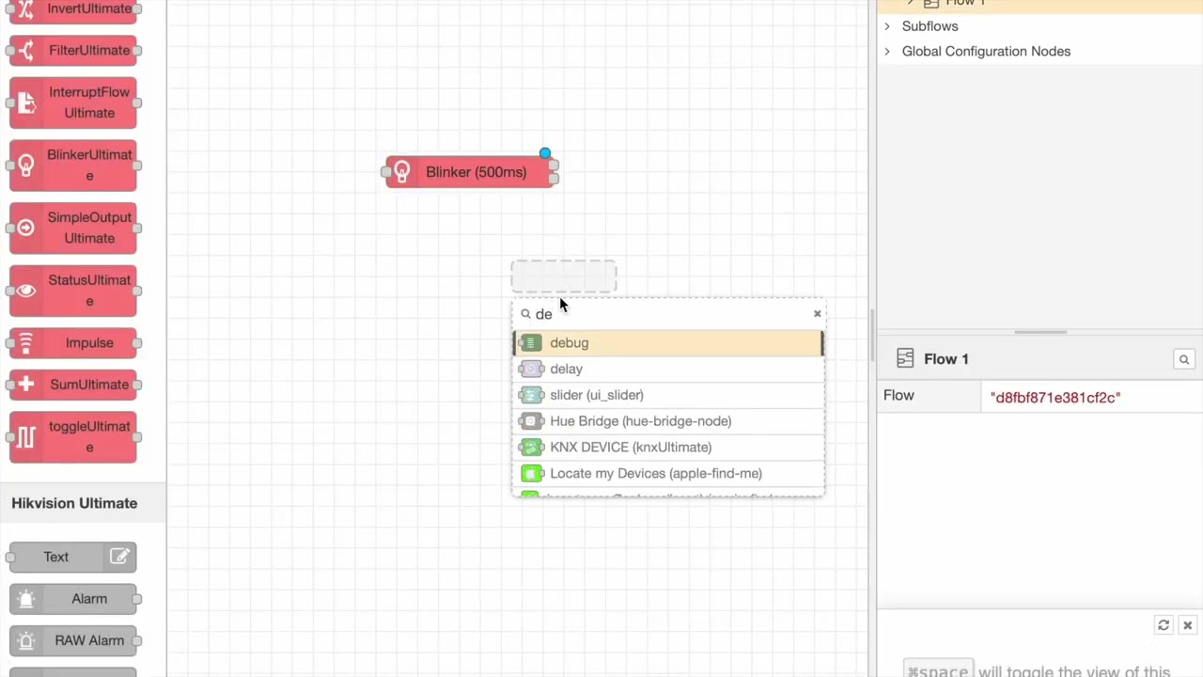Select the InvertUltimate palette node

[73, 9]
